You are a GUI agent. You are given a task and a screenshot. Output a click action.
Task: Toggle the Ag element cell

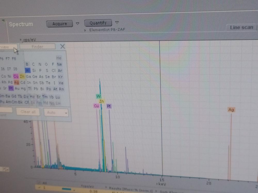17,83
